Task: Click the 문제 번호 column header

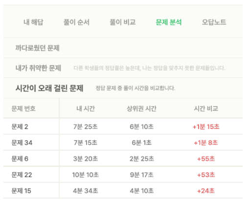Action: tap(23, 109)
